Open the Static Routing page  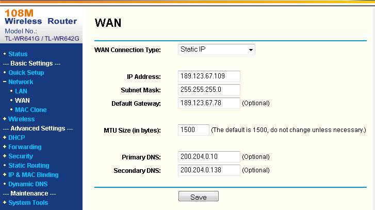click(29, 166)
